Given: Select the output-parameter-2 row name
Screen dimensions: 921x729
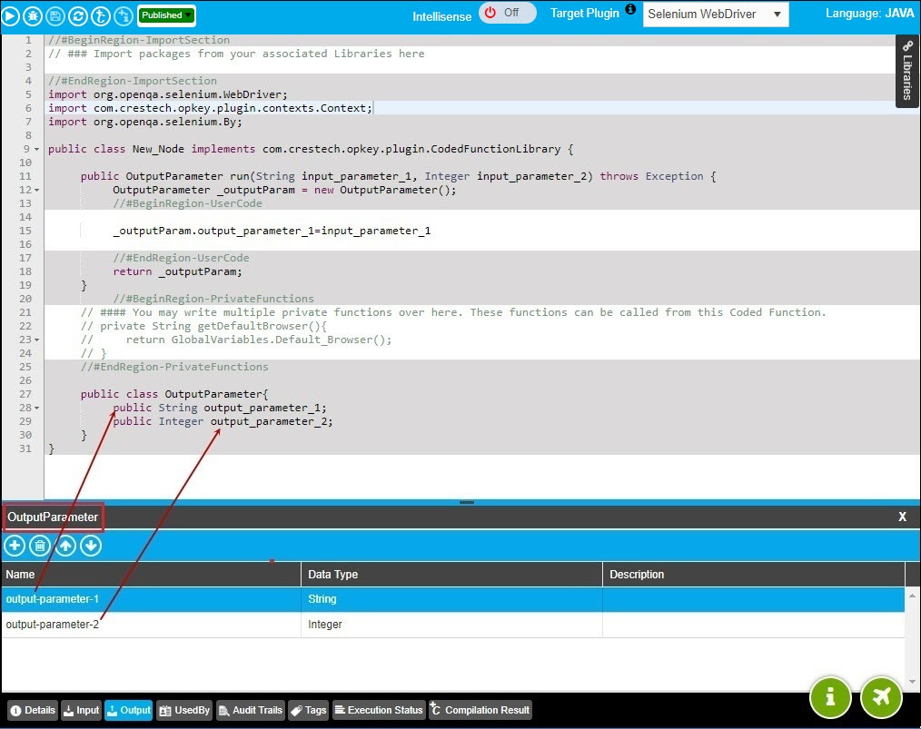Looking at the screenshot, I should (x=53, y=625).
